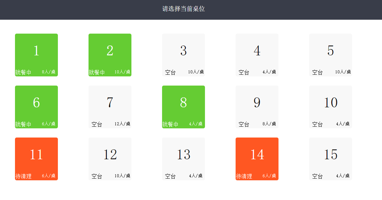This screenshot has width=382, height=200.
Task: Click 空台 status on table 4
Action: 244,72
